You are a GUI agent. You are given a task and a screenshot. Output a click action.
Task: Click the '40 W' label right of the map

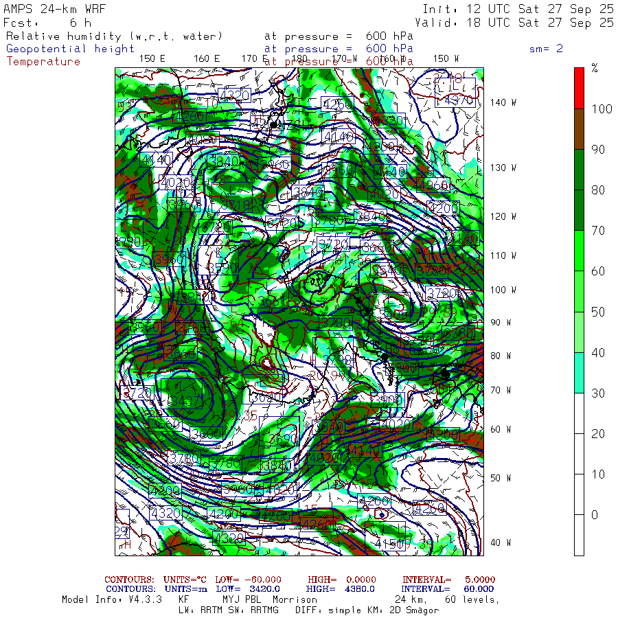point(501,542)
